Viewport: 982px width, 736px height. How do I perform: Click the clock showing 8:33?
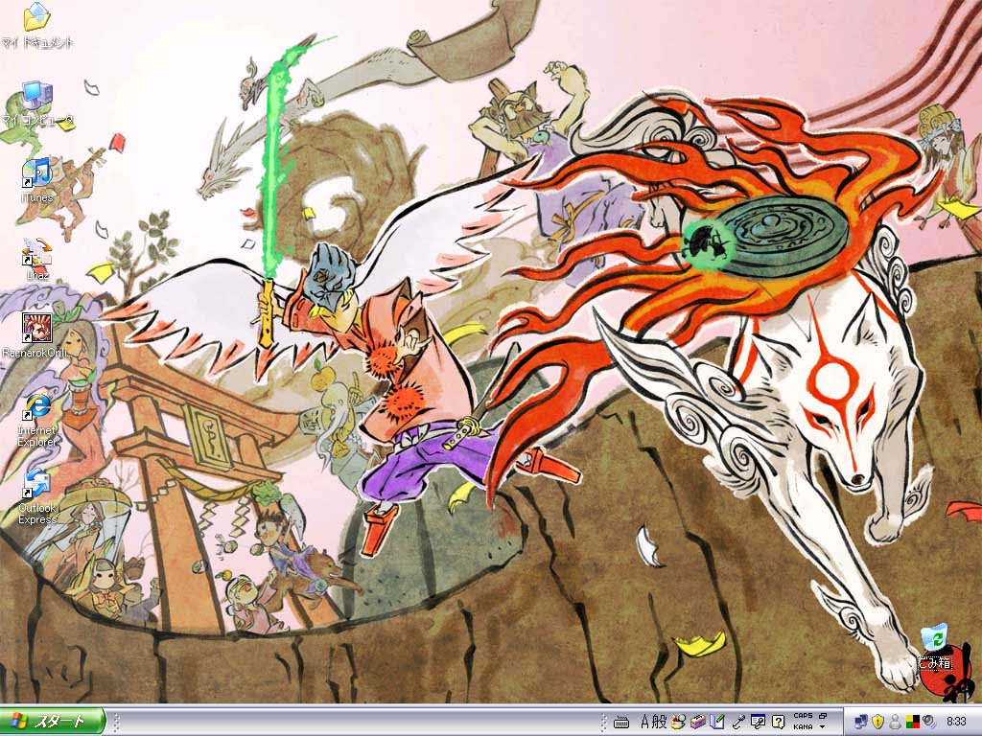coord(956,722)
